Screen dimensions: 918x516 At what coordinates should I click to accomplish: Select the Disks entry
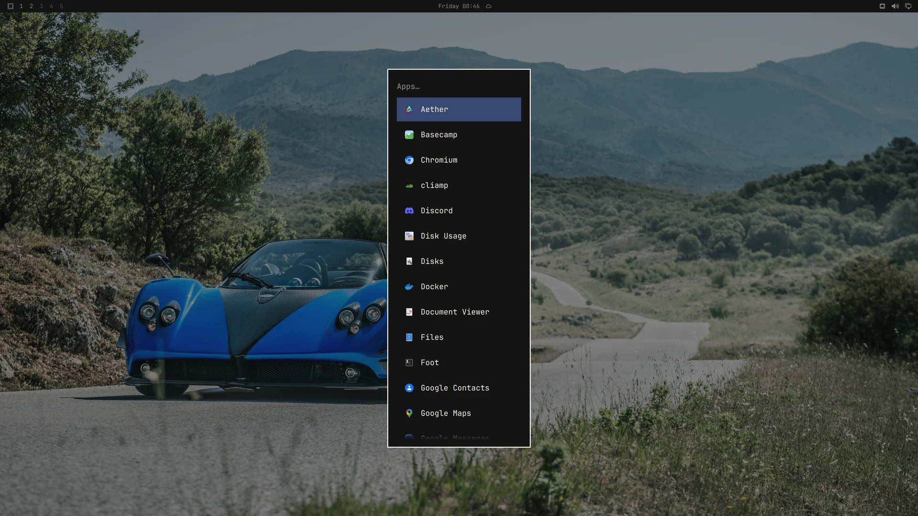tap(459, 261)
